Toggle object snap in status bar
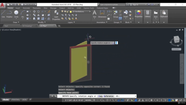 pos(122,100)
